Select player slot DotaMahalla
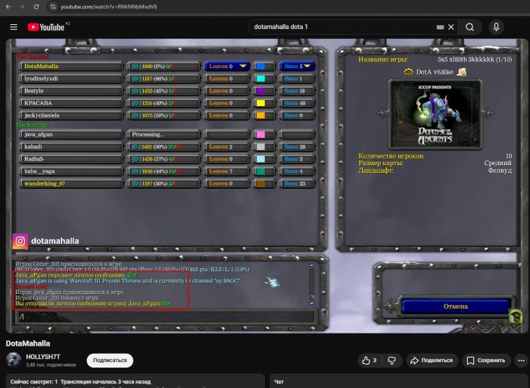 coord(71,66)
